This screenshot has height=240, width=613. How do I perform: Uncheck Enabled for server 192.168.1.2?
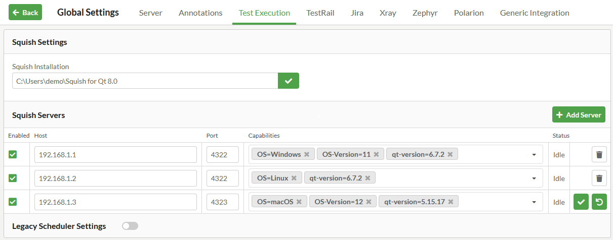13,178
